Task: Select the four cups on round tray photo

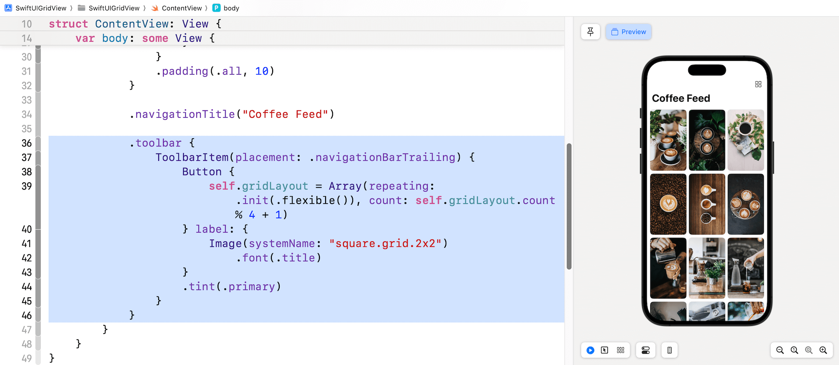Action: click(746, 204)
